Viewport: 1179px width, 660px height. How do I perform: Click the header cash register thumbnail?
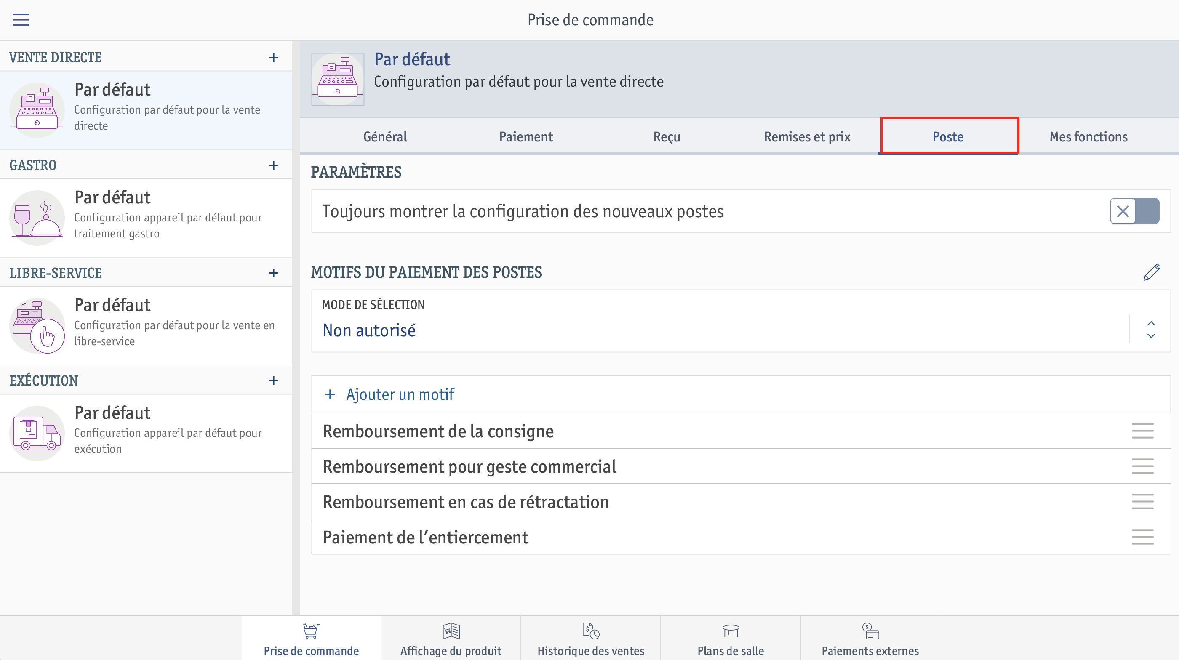click(338, 79)
